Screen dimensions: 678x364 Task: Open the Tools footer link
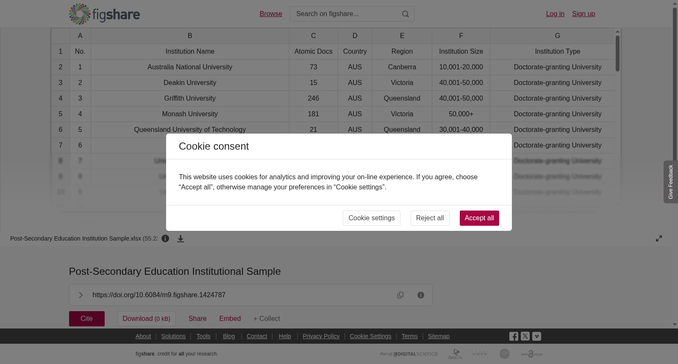coord(203,336)
